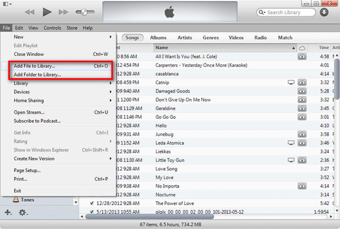Click the cloud download icon for Little Toy Gun
Viewport: 340px width, 229px height.
pos(302,160)
